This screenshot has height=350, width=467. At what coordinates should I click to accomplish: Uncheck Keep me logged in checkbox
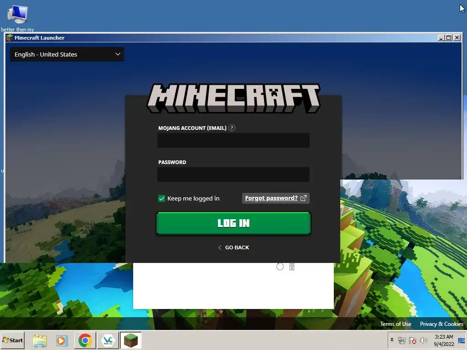(x=161, y=199)
